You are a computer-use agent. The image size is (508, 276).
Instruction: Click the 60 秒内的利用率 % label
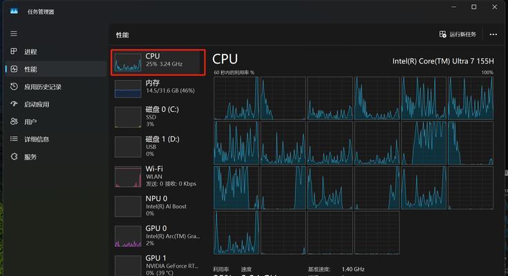pyautogui.click(x=234, y=72)
